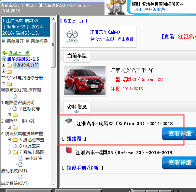This screenshot has width=196, height=192.
Task: Click folder icon above 4 线束及其连接器布置
Action: (x=15, y=127)
